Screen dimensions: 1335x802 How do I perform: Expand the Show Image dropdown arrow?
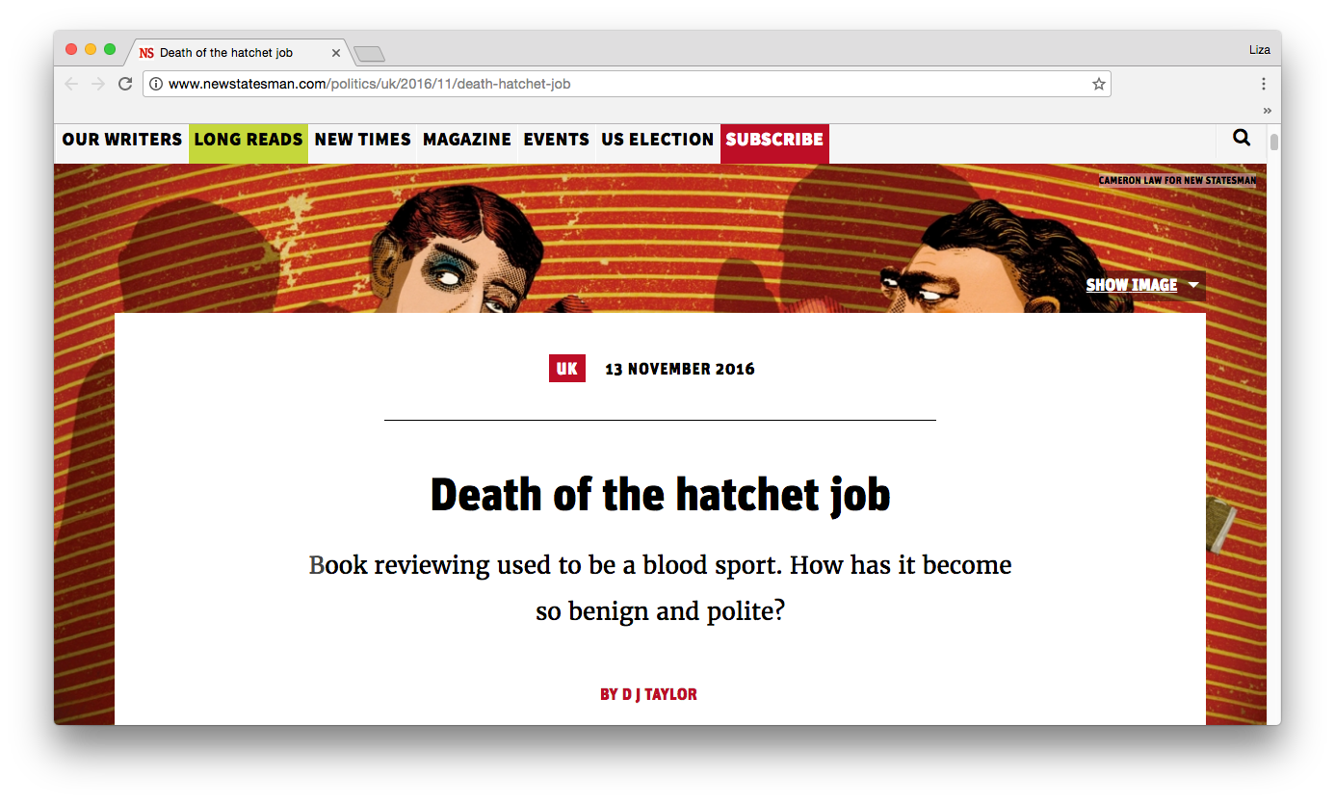point(1194,285)
